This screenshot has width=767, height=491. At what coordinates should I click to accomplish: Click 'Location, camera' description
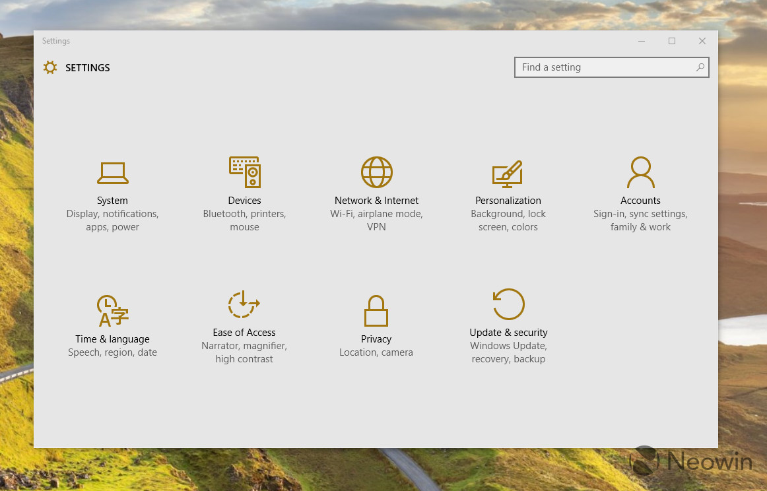376,352
